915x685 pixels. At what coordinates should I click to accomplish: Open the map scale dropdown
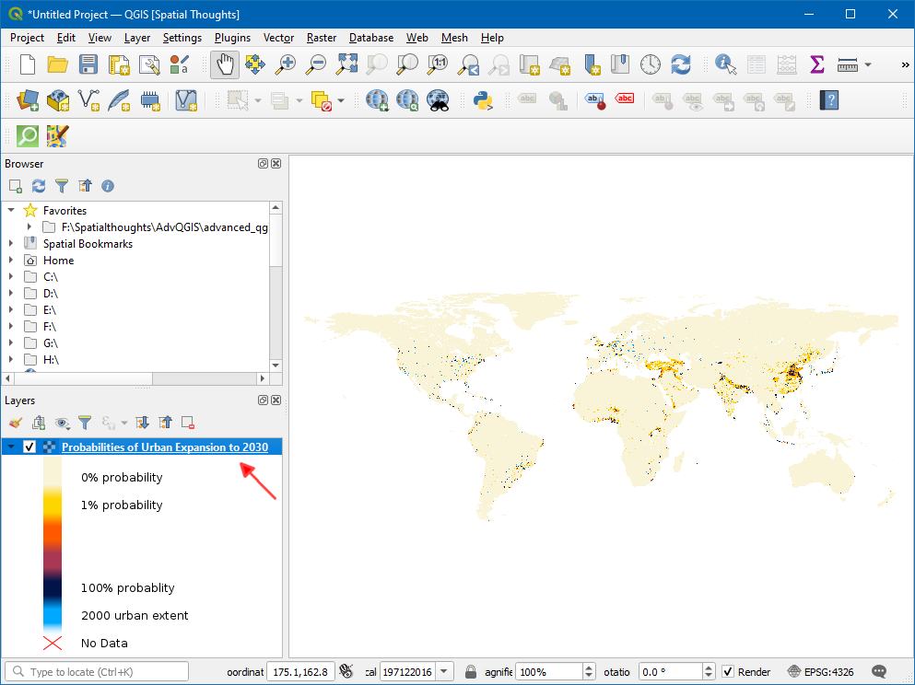coord(445,672)
